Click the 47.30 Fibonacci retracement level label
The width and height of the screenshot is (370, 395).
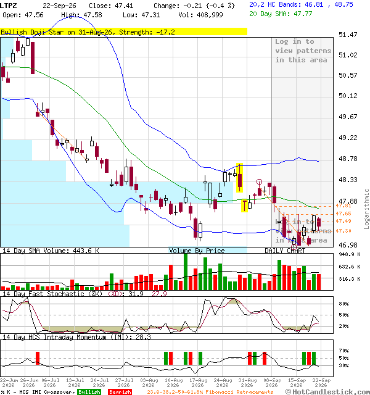click(343, 231)
